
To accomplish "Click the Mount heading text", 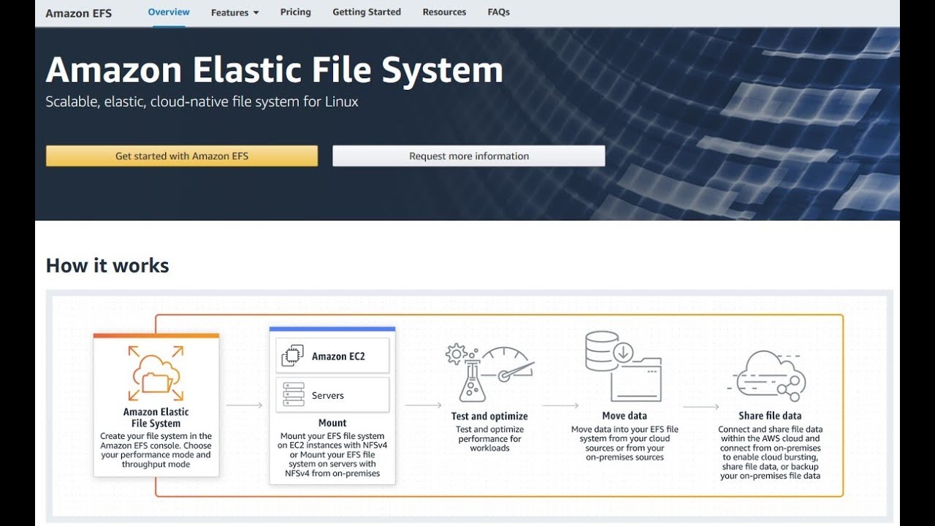I will click(x=332, y=423).
